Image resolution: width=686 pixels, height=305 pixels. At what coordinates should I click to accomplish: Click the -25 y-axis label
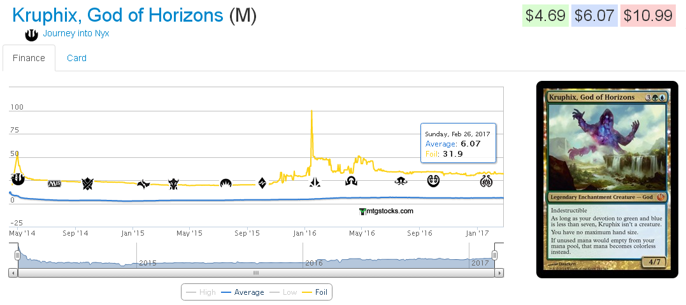click(x=16, y=223)
